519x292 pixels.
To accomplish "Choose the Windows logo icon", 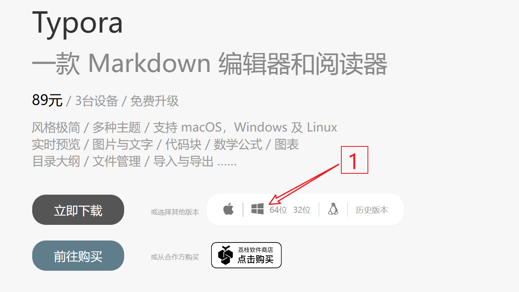I will point(257,209).
